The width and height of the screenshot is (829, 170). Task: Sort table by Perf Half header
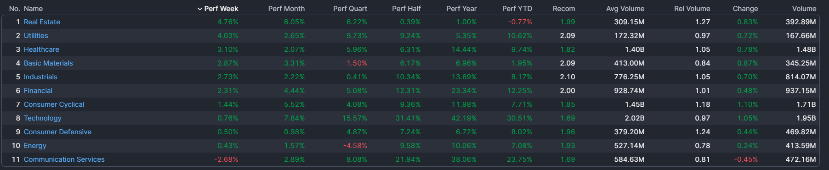(x=406, y=9)
